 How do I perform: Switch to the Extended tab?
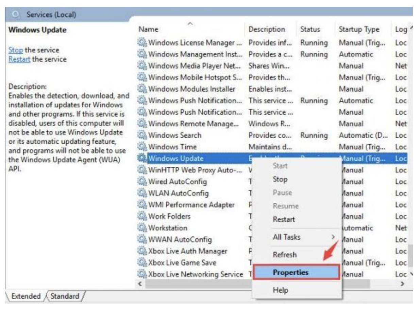click(26, 296)
